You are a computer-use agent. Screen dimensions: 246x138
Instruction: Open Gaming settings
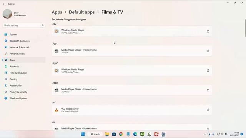24,79
